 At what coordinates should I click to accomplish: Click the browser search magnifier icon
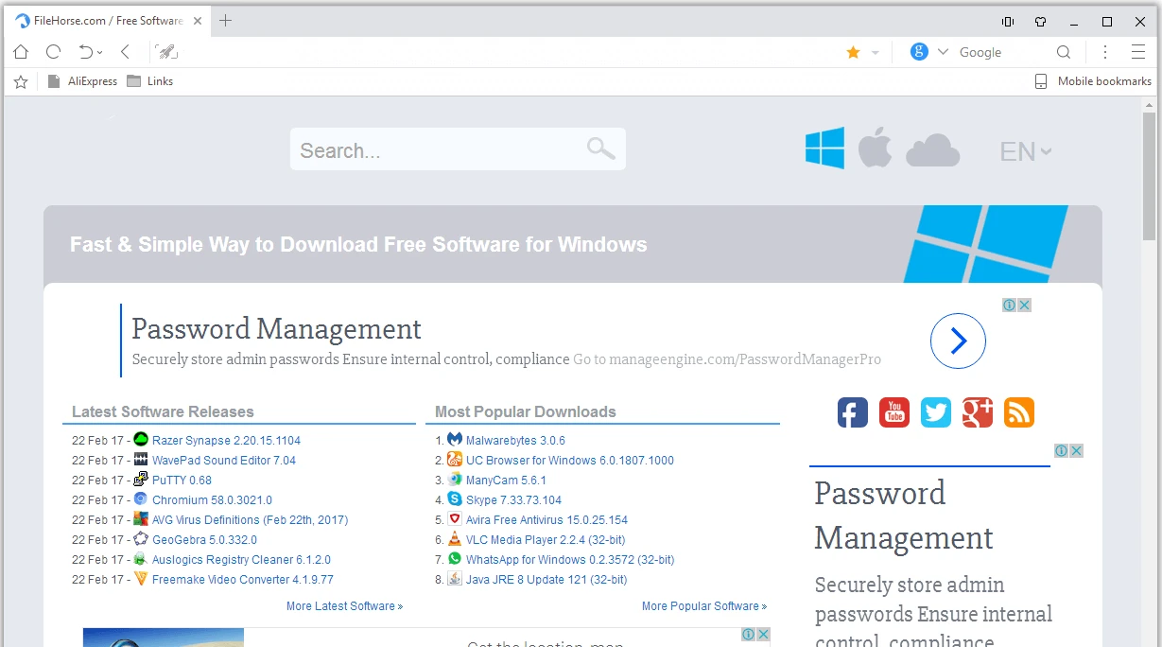click(1064, 52)
